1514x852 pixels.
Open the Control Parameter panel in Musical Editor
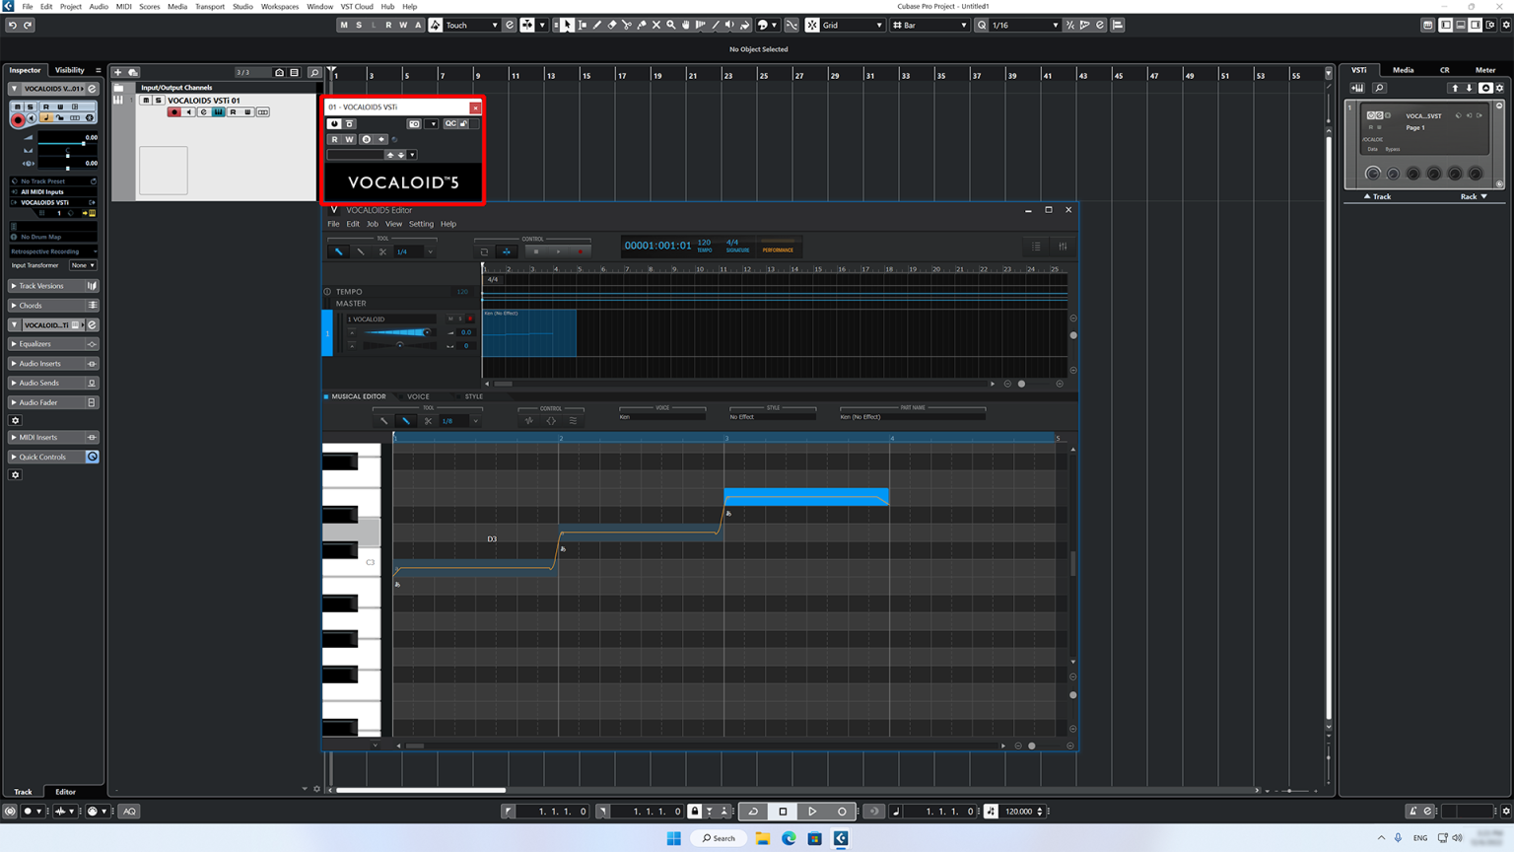pyautogui.click(x=529, y=421)
